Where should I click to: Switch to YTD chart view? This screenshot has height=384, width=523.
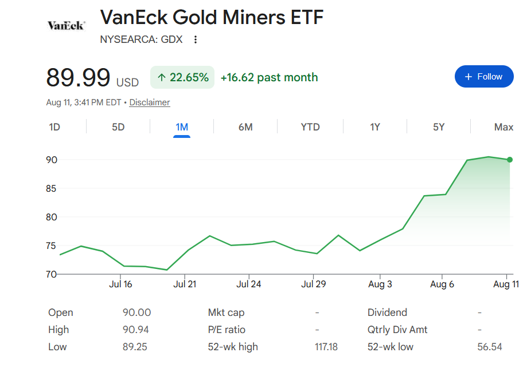click(310, 127)
